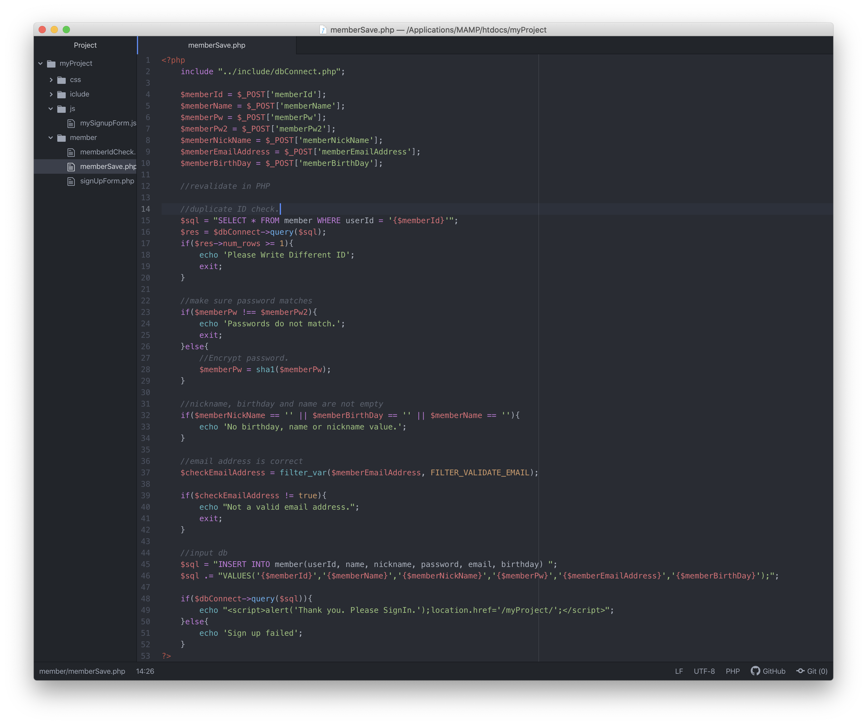This screenshot has height=725, width=867.
Task: Click line number 26 in the gutter
Action: [x=146, y=346]
